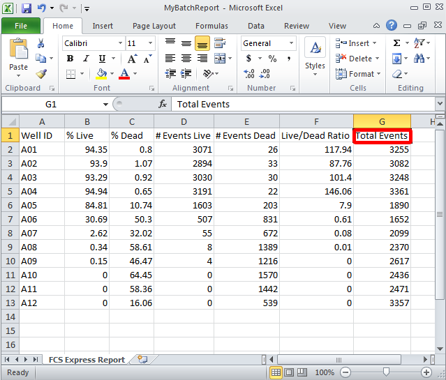
Task: Click the red font color swatch
Action: 125,74
